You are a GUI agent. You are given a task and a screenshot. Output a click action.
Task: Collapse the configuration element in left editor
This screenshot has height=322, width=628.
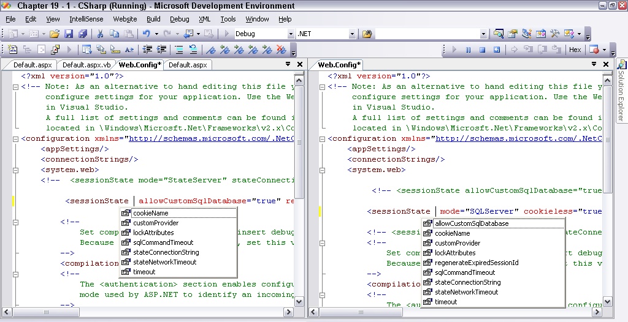pos(15,138)
